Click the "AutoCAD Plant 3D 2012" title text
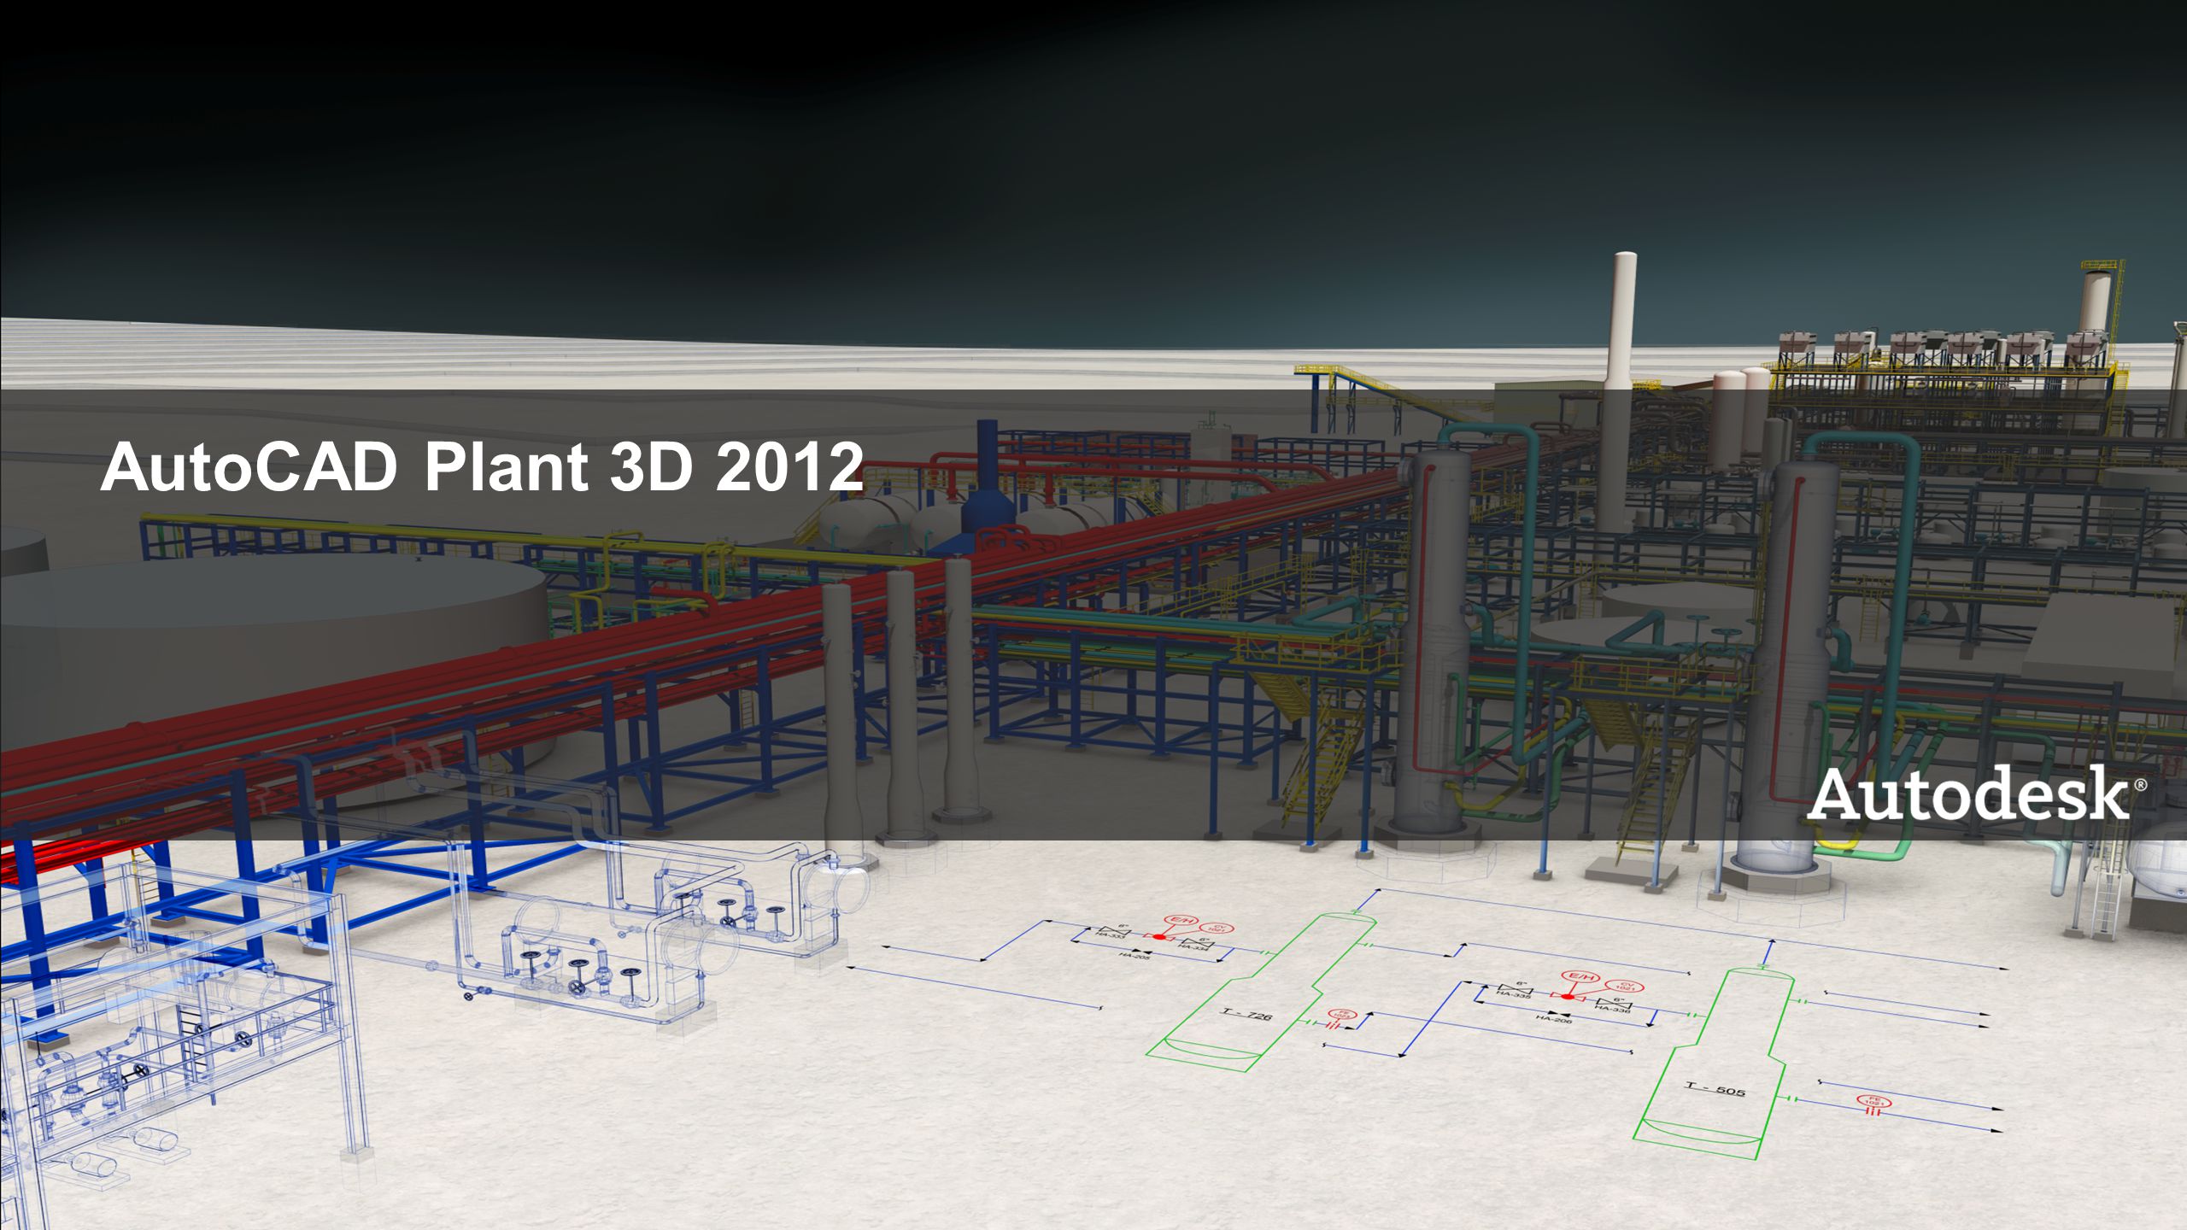Screen dimensions: 2187x1230 (481, 467)
